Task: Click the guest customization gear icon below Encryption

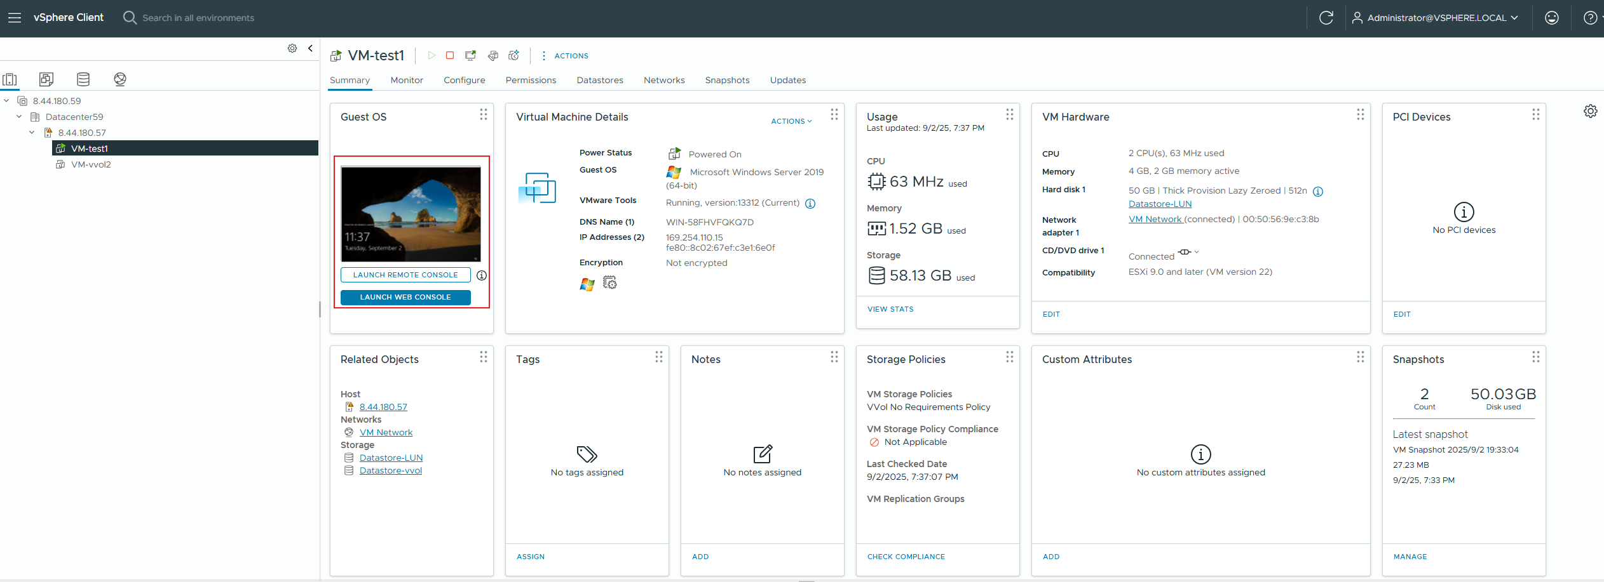Action: coord(610,282)
